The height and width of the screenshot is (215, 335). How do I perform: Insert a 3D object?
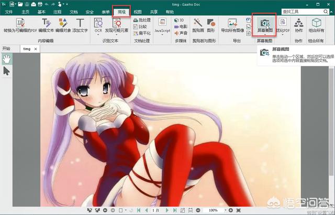tap(179, 20)
